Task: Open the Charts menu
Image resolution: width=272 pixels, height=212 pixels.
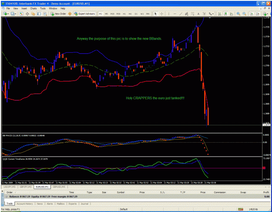Action: coord(34,8)
